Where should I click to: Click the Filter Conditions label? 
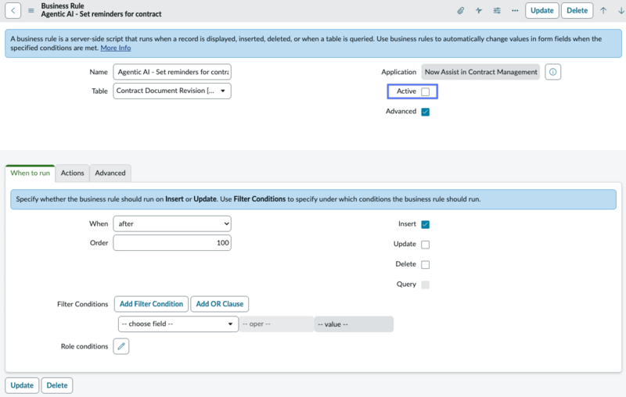coord(83,304)
